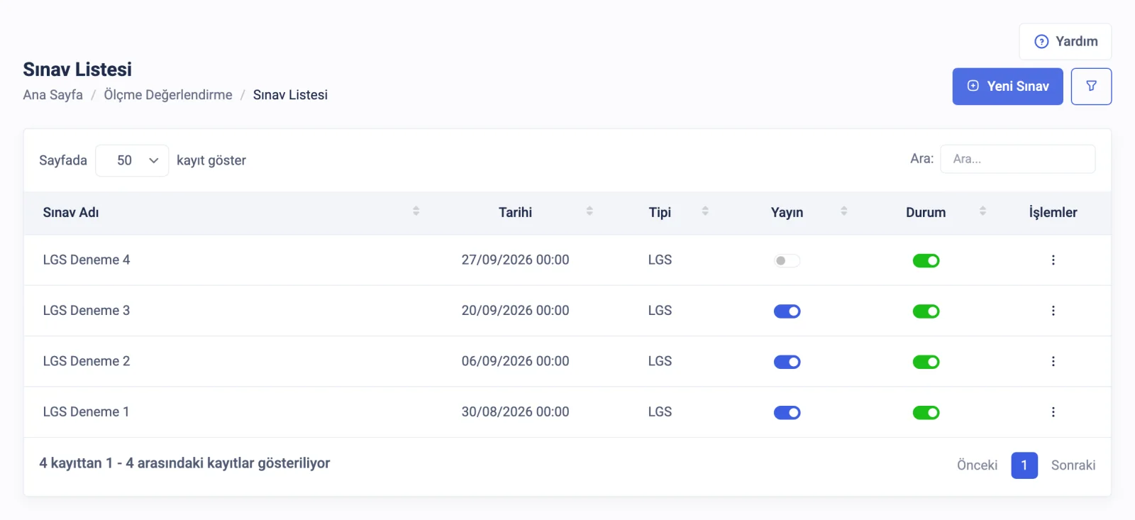Sort table by Durum sort arrows
Screen dimensions: 1135x520
[982, 211]
